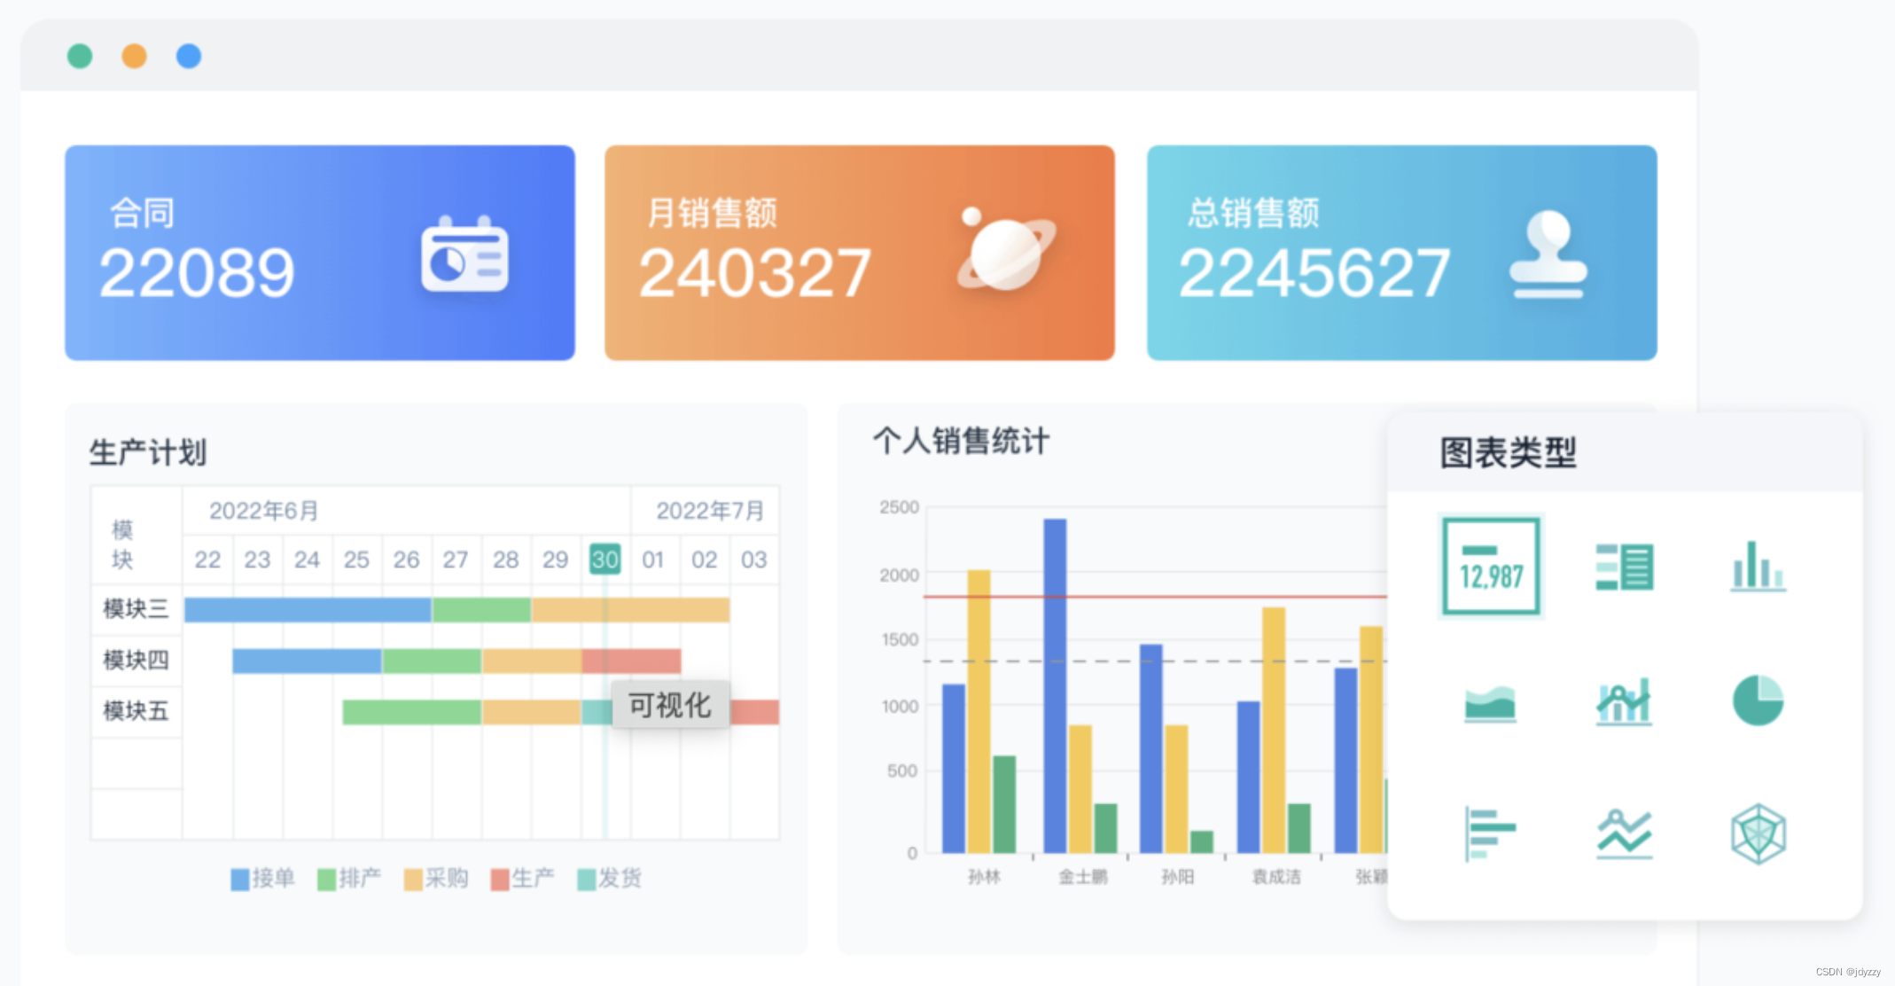This screenshot has width=1895, height=986.
Task: Select highlighted date 30 in Gantt header
Action: pyautogui.click(x=604, y=560)
